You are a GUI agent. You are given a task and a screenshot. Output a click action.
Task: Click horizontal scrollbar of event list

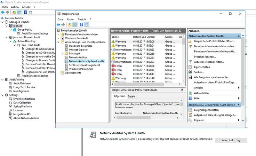coord(139,84)
